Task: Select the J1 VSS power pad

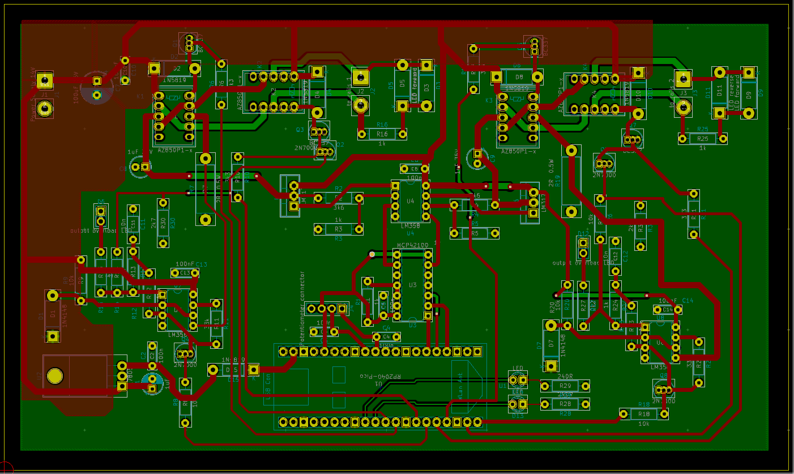Action: click(45, 79)
